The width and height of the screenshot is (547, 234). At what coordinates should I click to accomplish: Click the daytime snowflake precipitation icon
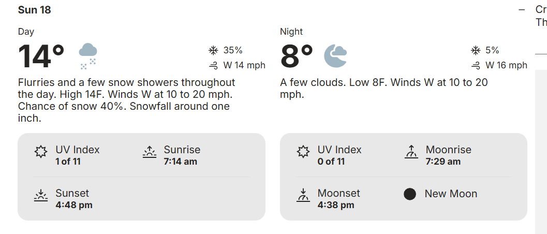(212, 50)
